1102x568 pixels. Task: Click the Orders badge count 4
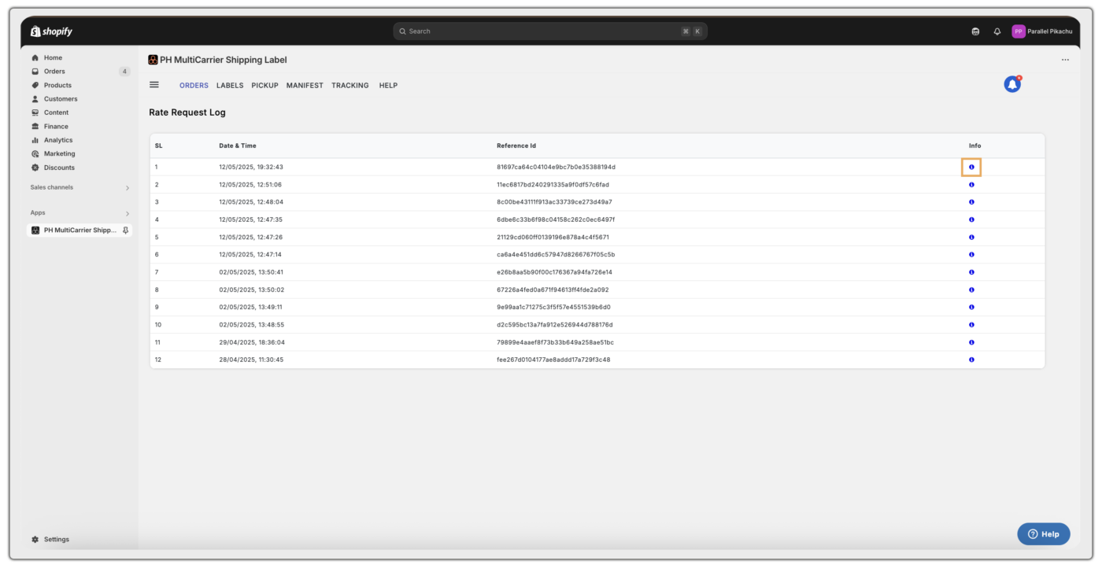(124, 72)
